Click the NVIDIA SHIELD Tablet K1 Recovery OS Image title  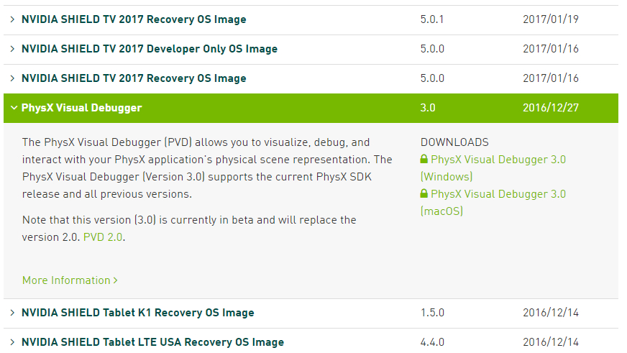point(137,313)
